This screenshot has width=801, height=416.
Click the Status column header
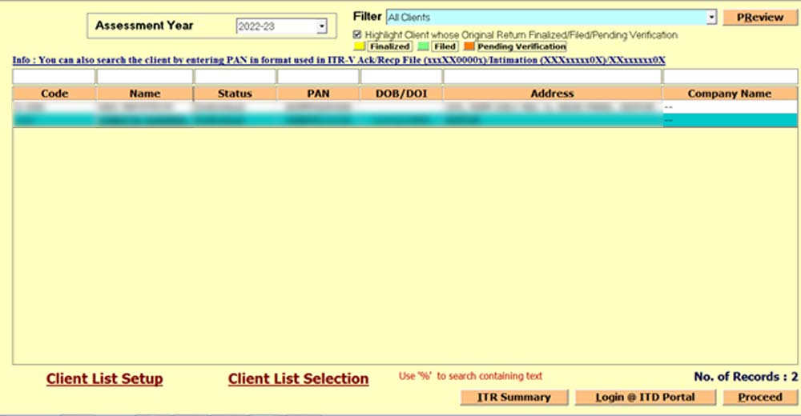click(x=235, y=94)
